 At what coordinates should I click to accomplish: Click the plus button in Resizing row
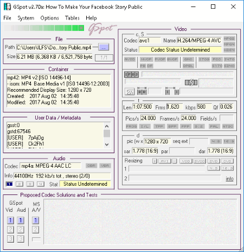[x=155, y=161]
